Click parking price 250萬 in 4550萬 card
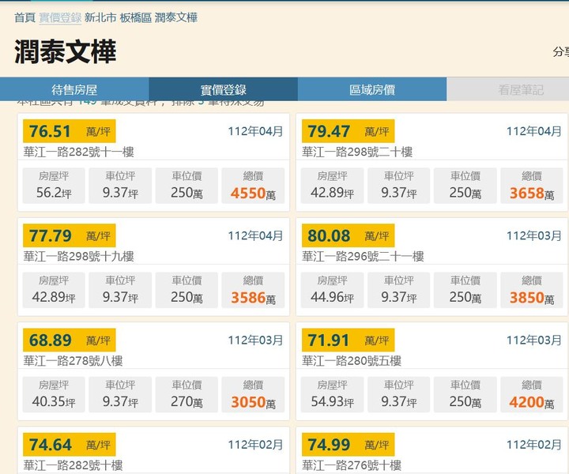 187,193
